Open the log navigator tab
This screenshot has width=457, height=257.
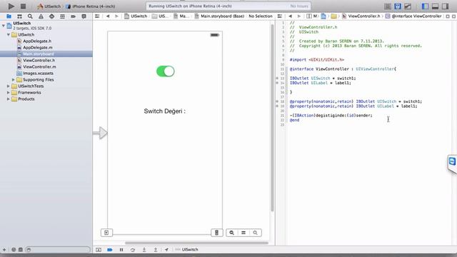pos(84,16)
